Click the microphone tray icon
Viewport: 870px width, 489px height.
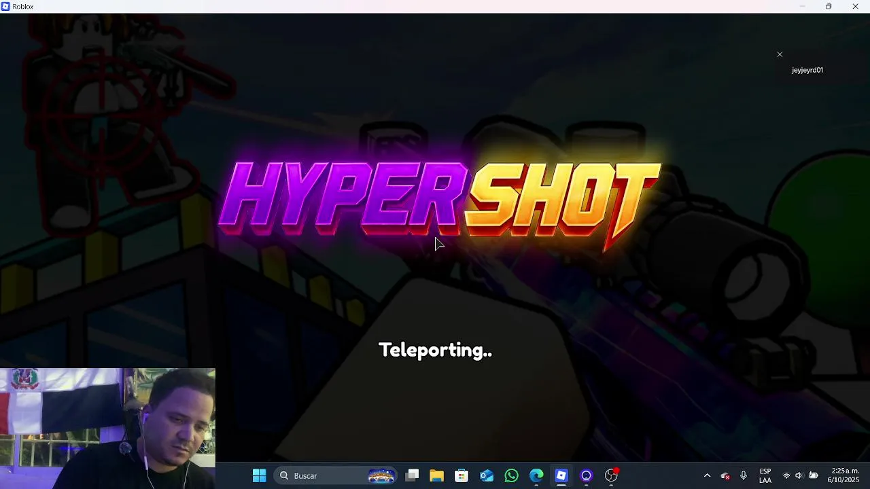click(744, 475)
